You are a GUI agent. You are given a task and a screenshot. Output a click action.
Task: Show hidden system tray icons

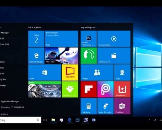(x=149, y=120)
